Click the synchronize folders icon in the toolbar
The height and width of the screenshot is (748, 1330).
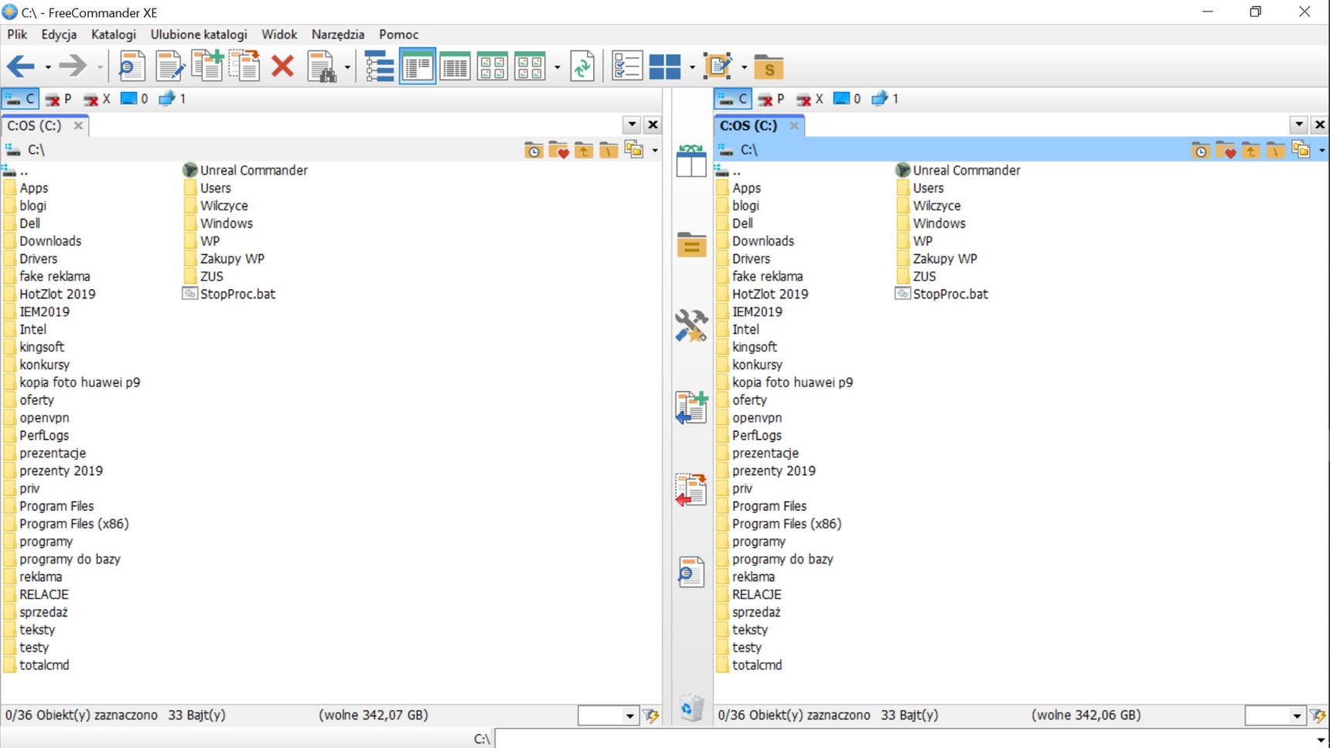[582, 66]
